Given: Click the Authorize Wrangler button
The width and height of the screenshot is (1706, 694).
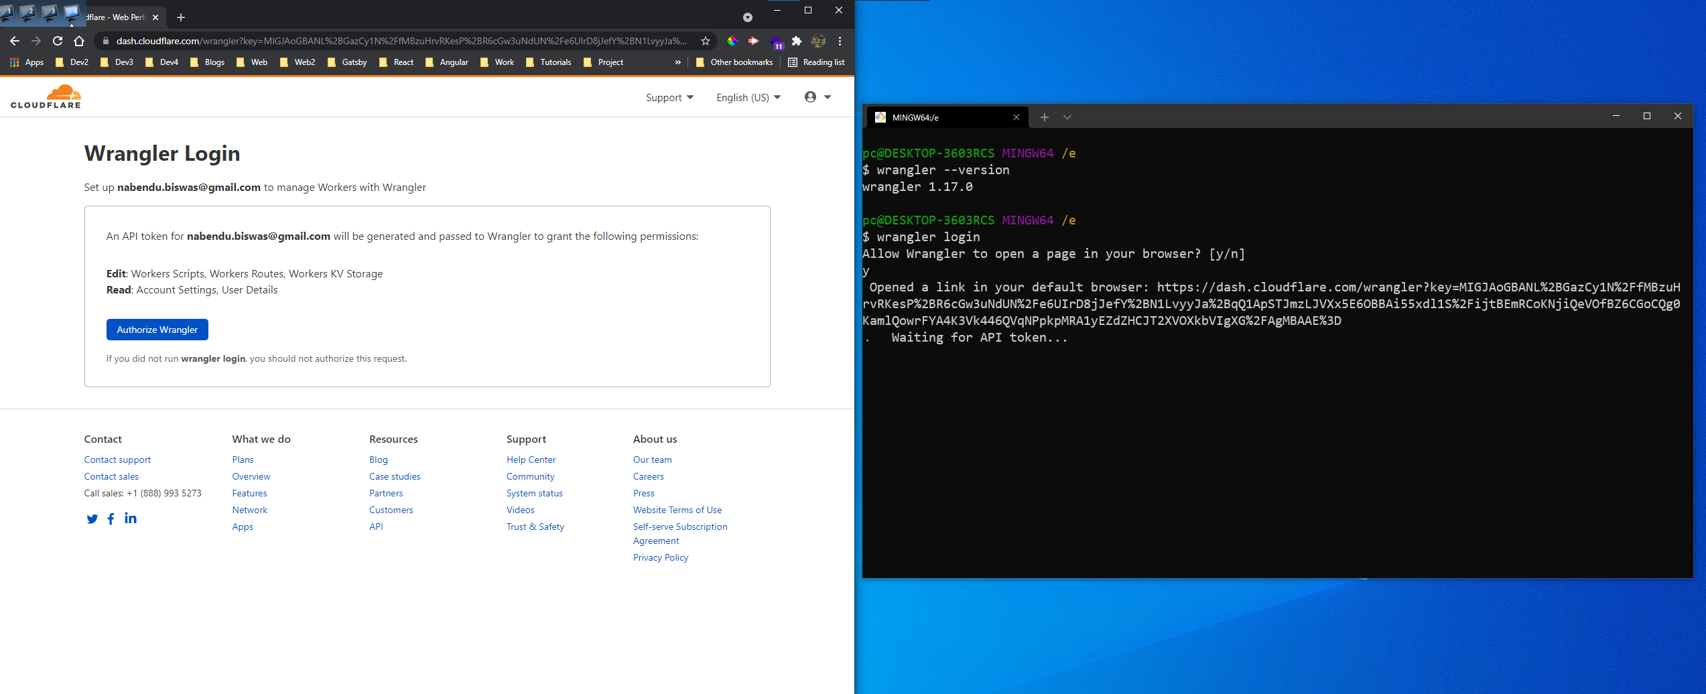Looking at the screenshot, I should coord(157,330).
